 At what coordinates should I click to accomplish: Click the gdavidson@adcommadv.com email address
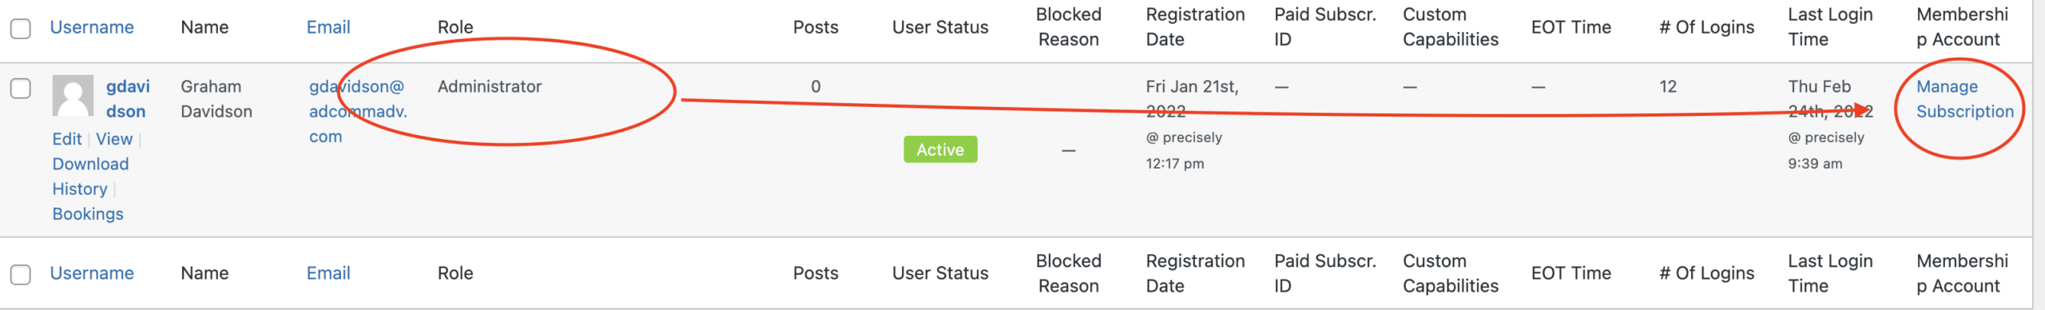358,111
